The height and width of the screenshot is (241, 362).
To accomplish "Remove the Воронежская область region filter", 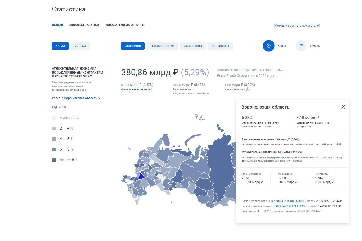I will pyautogui.click(x=99, y=98).
